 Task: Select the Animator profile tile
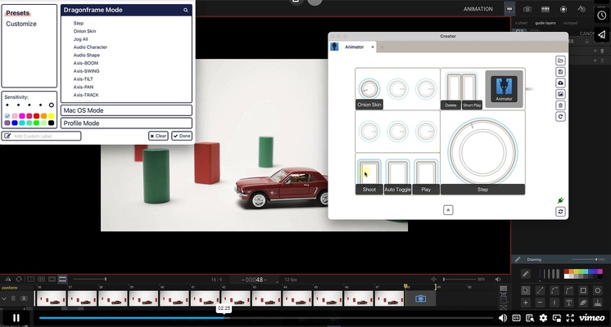click(x=504, y=88)
